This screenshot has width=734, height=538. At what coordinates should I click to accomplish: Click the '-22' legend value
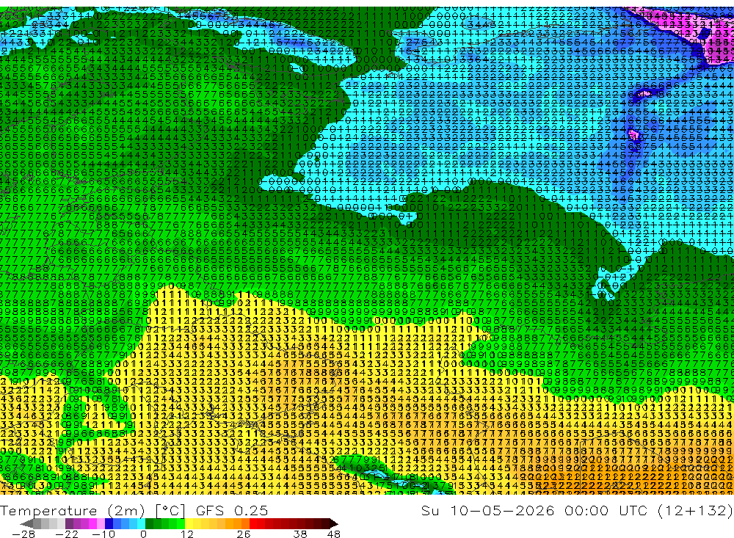pos(67,534)
